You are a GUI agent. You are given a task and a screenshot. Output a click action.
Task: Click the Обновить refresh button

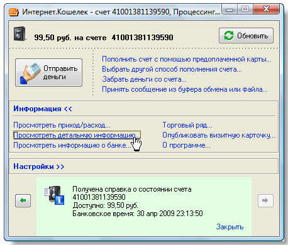point(246,36)
